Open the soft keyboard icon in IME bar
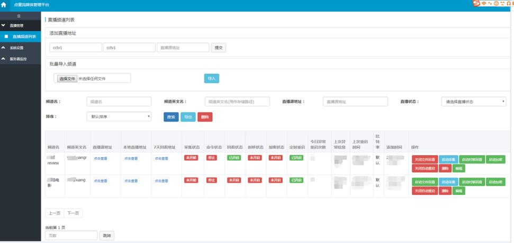This screenshot has height=243, width=514. coord(501,3)
